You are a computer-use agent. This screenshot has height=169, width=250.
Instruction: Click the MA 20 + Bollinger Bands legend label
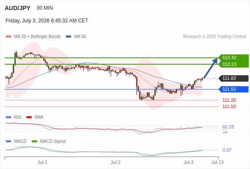pyautogui.click(x=37, y=37)
